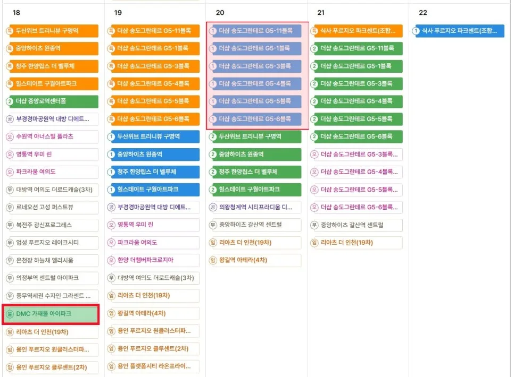Select 리아츠 더 인천(19차) on day 20
Image resolution: width=514 pixels, height=377 pixels.
click(255, 243)
